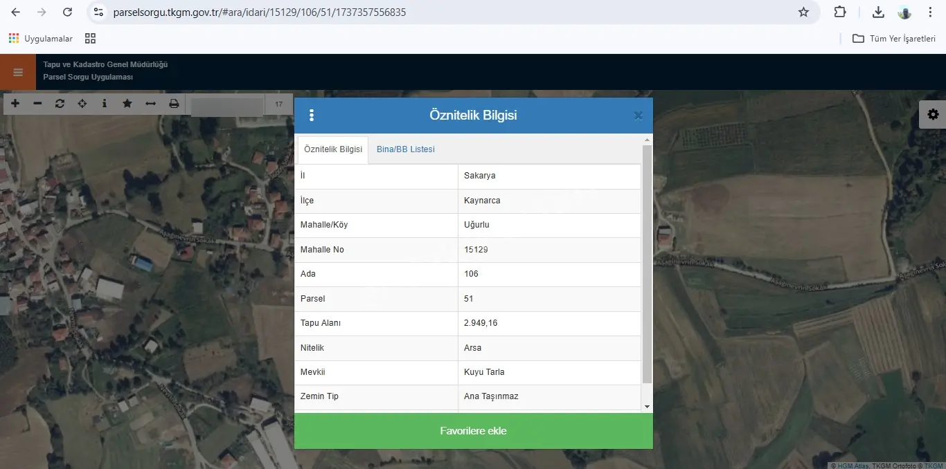946x469 pixels.
Task: Click the refresh map toolbar icon
Action: pos(60,104)
